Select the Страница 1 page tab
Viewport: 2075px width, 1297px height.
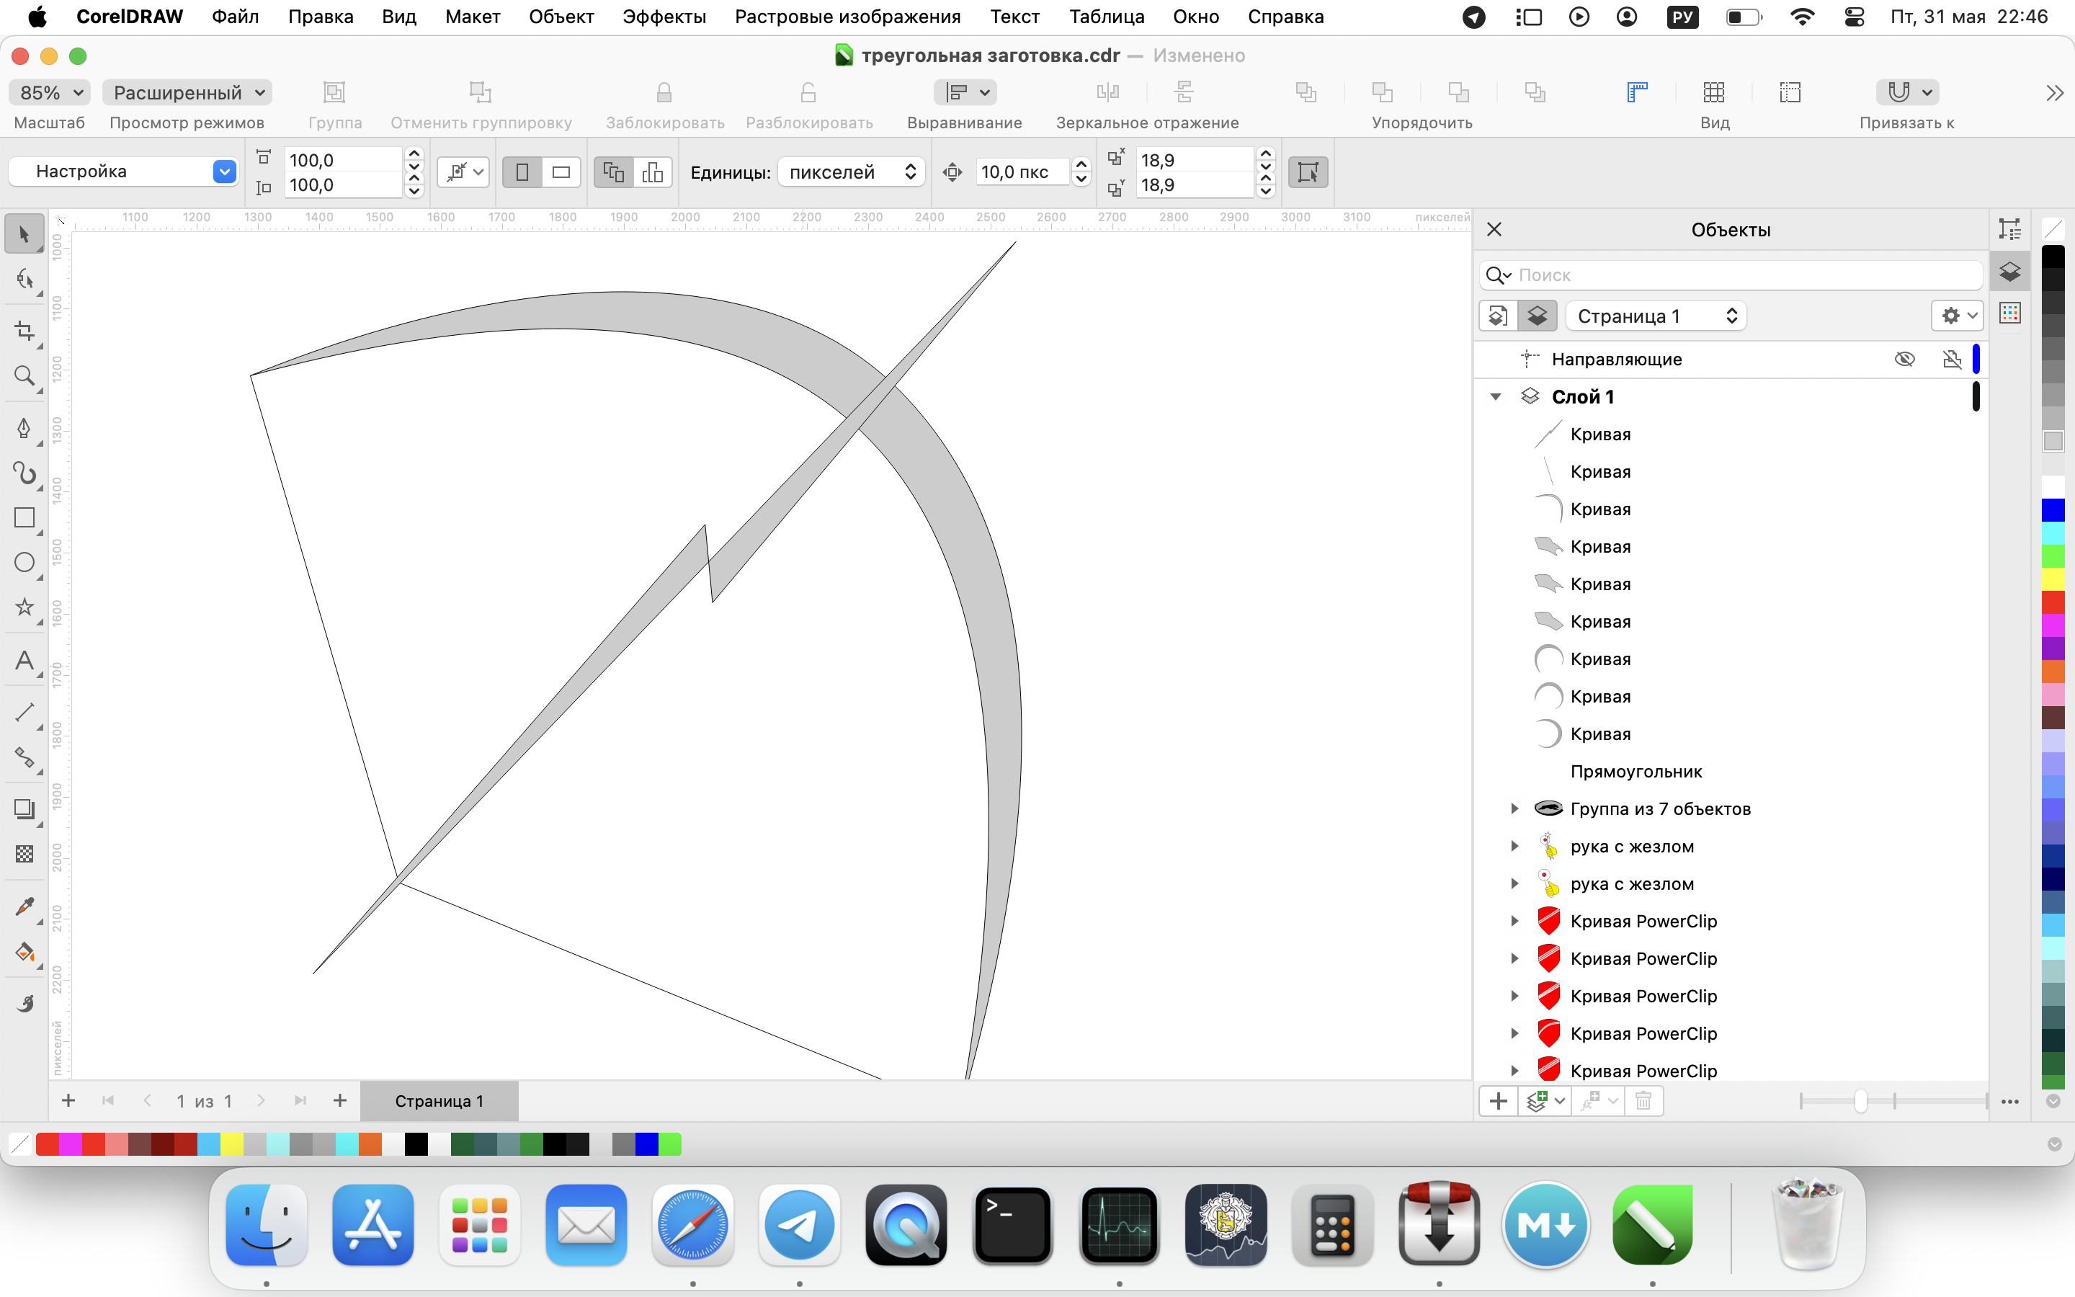point(439,1100)
